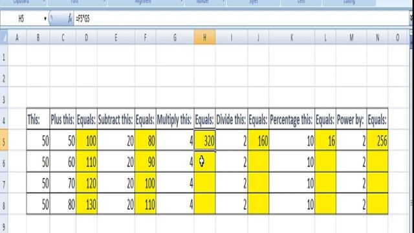Select column header G

pos(175,38)
